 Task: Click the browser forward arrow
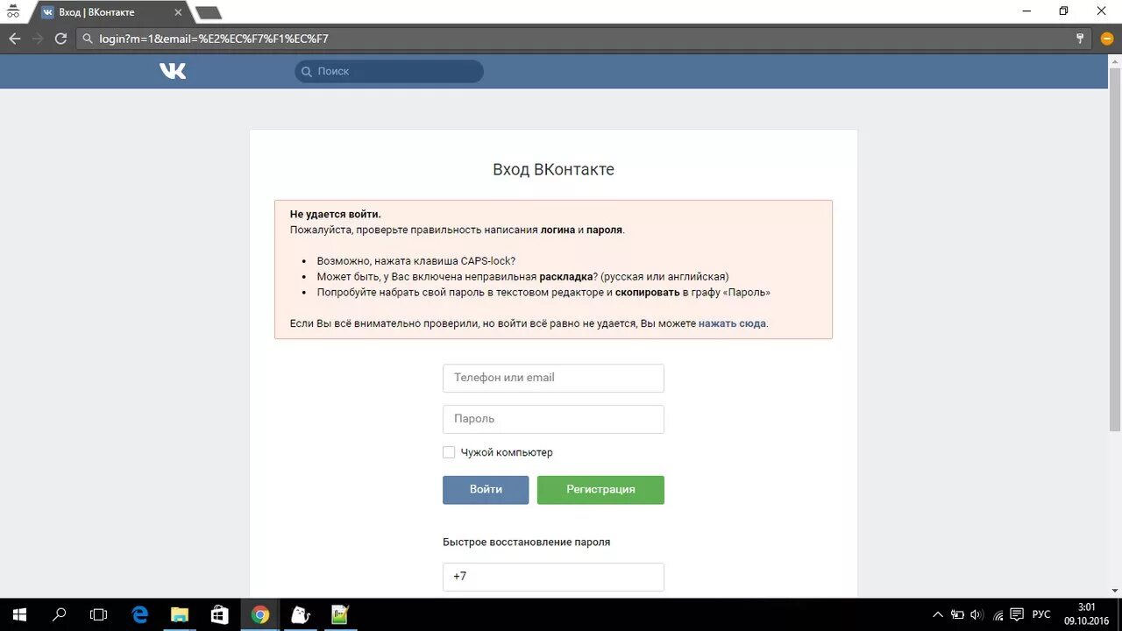[x=38, y=39]
